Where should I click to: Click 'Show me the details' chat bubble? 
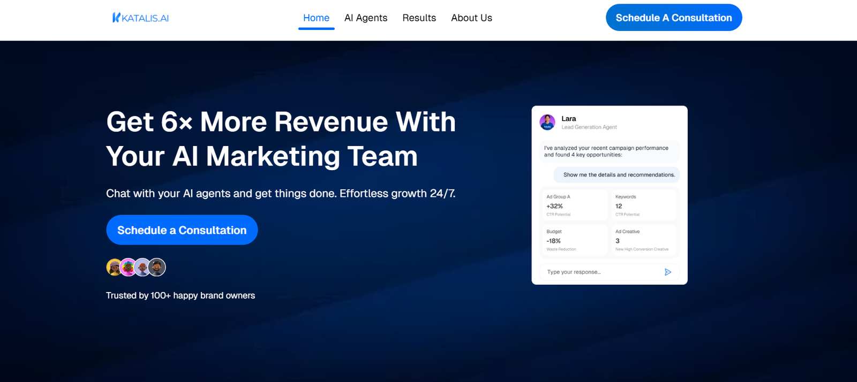pos(619,175)
